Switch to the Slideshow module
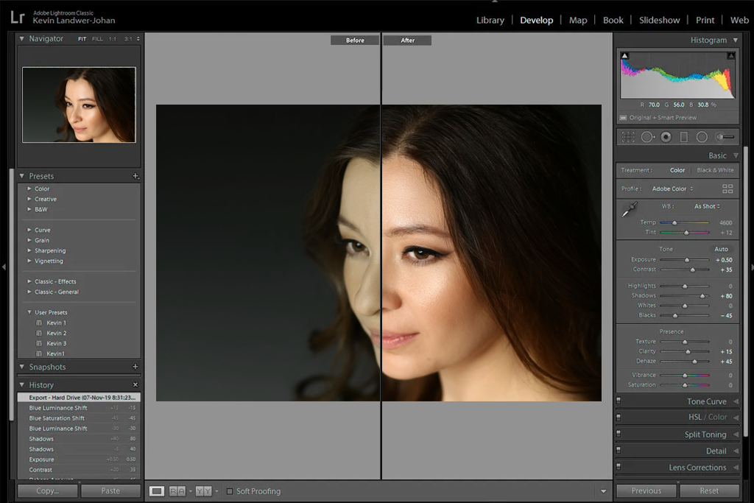The width and height of the screenshot is (754, 503). point(659,20)
